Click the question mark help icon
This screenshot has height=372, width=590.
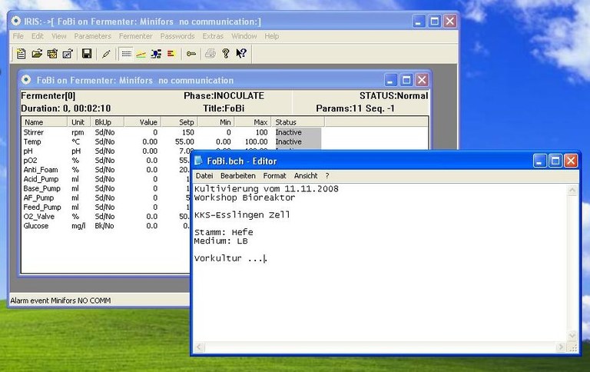(226, 54)
